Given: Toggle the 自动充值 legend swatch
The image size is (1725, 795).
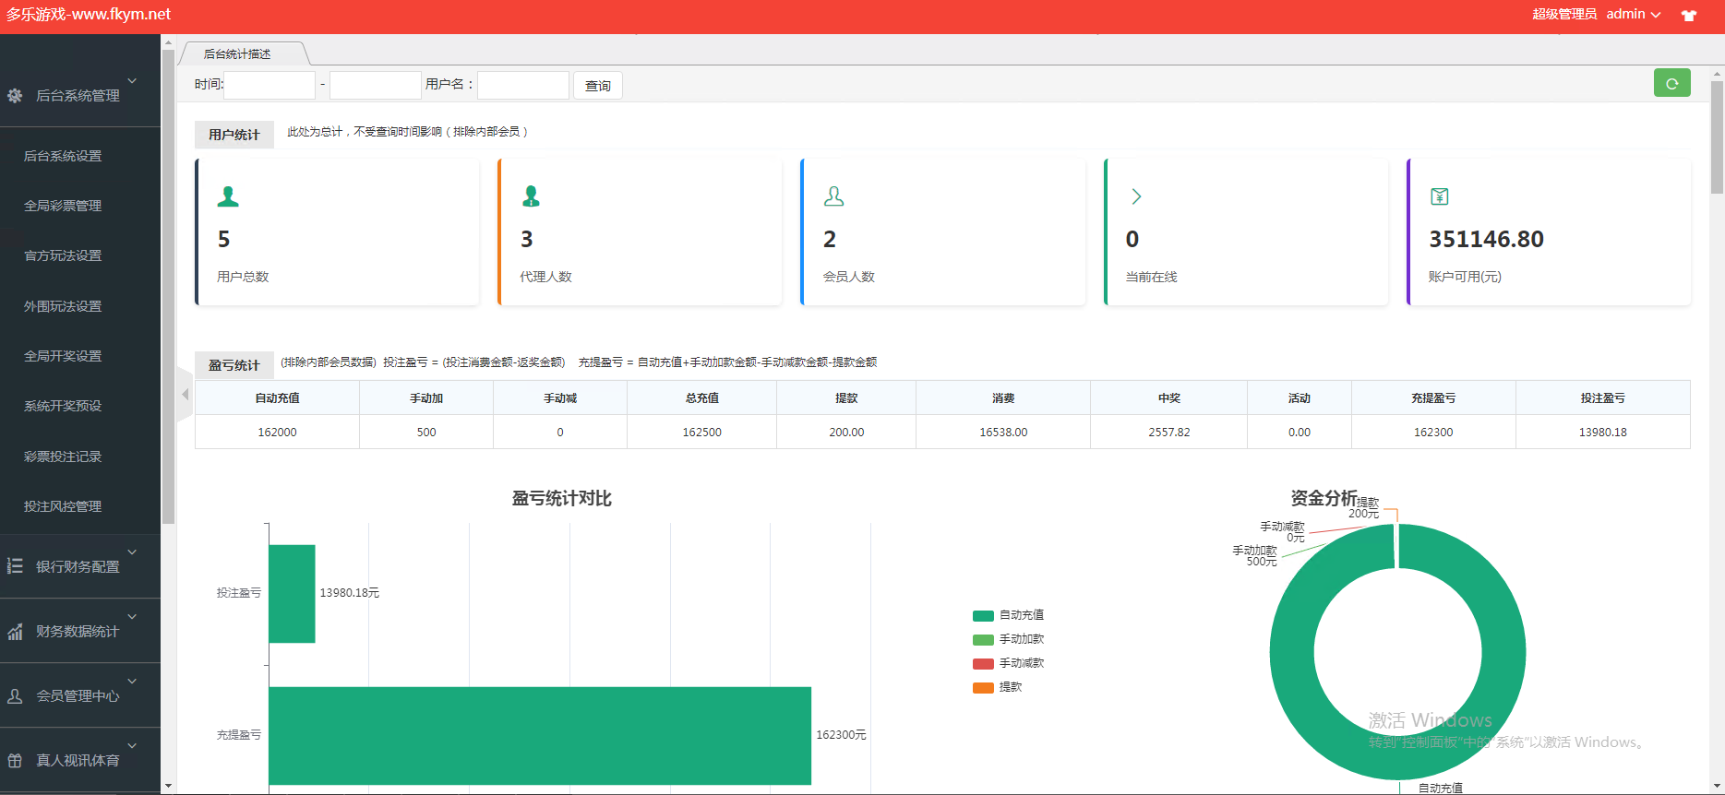Looking at the screenshot, I should coord(983,616).
